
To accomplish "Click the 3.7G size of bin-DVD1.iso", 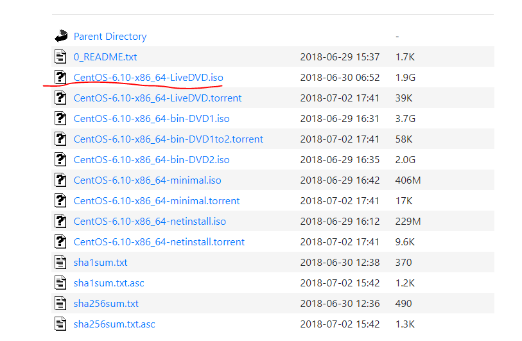I will coord(405,119).
